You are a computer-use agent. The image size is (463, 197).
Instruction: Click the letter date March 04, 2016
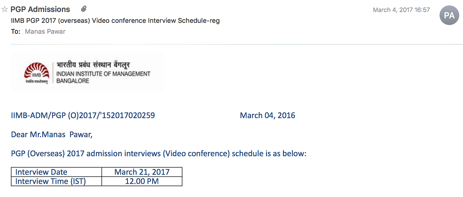click(267, 116)
